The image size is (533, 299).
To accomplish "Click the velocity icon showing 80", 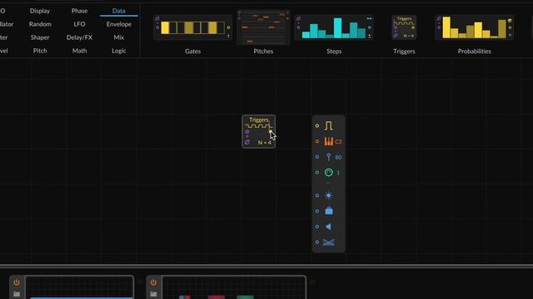I will coord(328,157).
